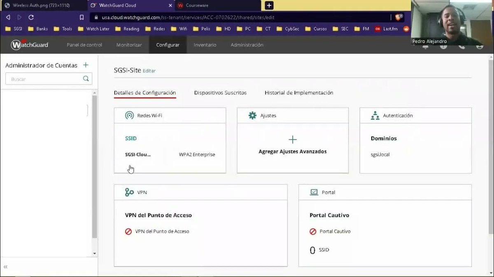Switch to Historial de Implementación tab
This screenshot has width=494, height=277.
tap(299, 93)
